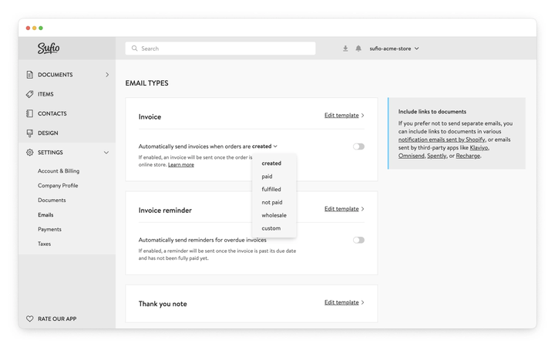This screenshot has height=347, width=555.
Task: Go to Documents under Settings
Action: [52, 200]
